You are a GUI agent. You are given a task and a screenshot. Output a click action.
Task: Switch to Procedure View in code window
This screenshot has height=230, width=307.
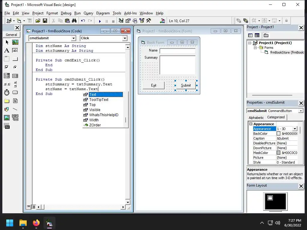[x=28, y=207]
